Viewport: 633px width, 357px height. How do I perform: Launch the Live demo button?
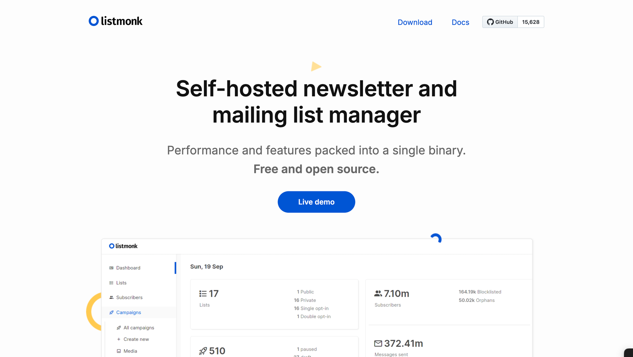click(316, 202)
